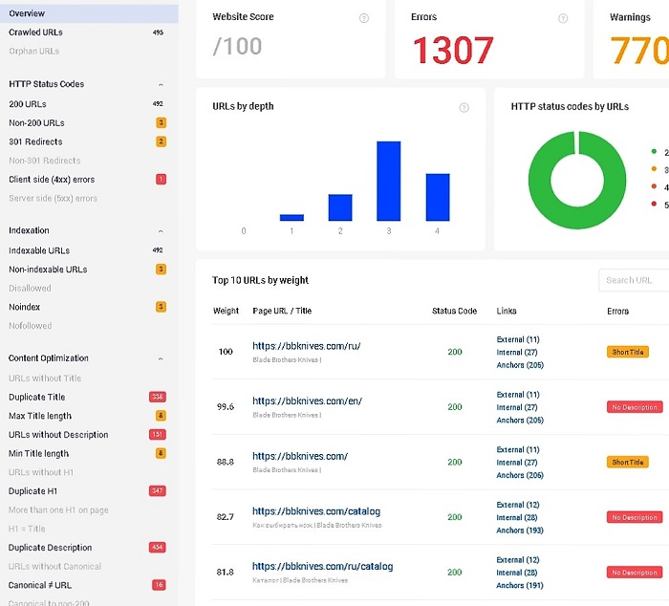Image resolution: width=669 pixels, height=606 pixels.
Task: Open the https://bbknives.com/ru/ page link
Action: click(x=307, y=346)
